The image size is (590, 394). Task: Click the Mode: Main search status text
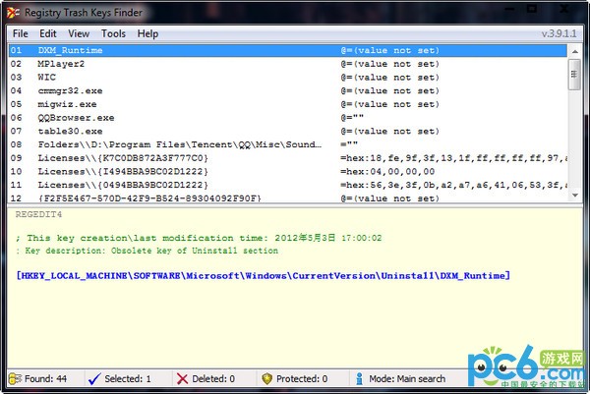tap(407, 378)
